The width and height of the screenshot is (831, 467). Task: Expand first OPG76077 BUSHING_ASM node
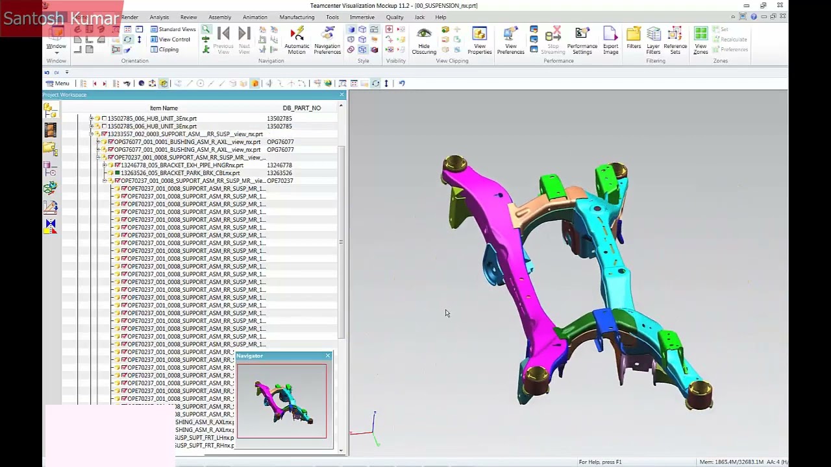coord(98,142)
